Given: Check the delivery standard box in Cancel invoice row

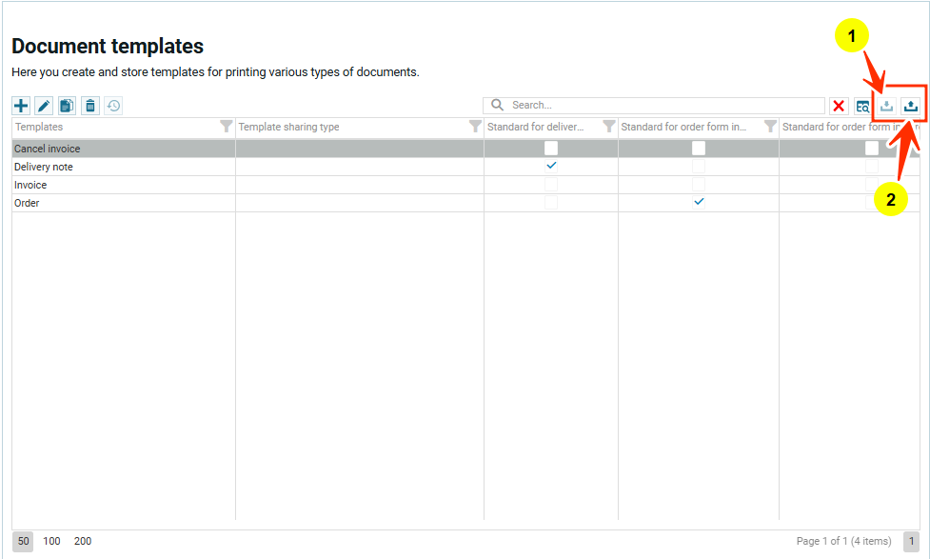Looking at the screenshot, I should [551, 149].
